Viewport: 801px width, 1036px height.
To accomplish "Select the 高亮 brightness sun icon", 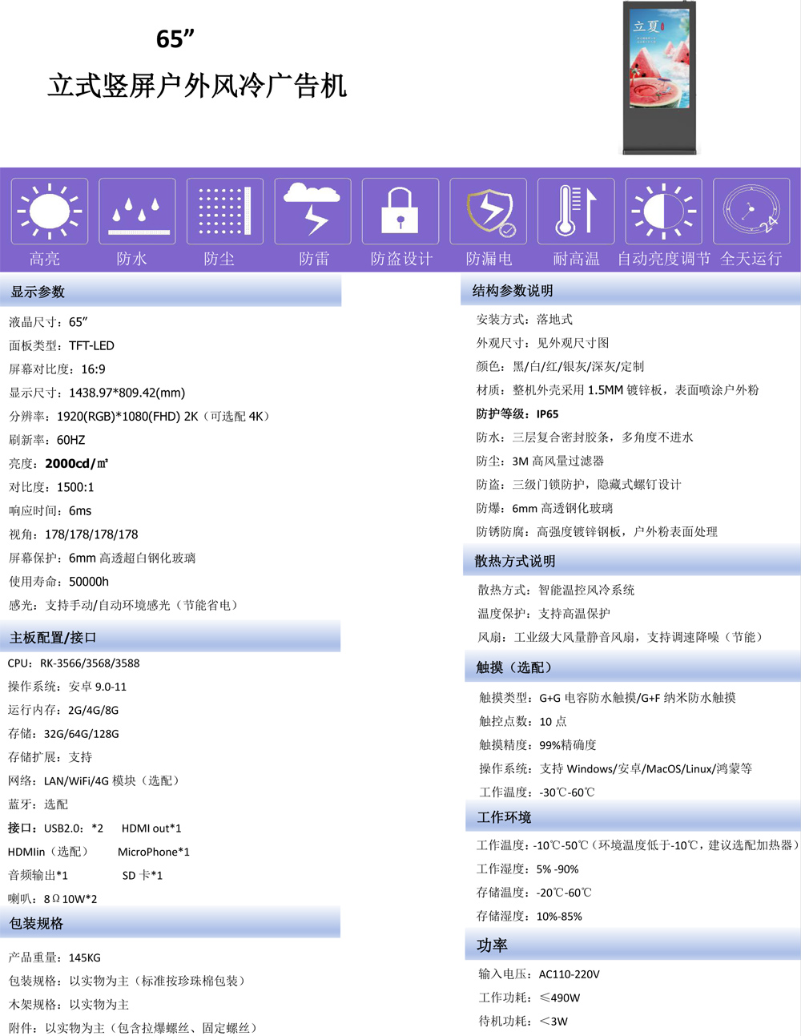I will coord(49,210).
